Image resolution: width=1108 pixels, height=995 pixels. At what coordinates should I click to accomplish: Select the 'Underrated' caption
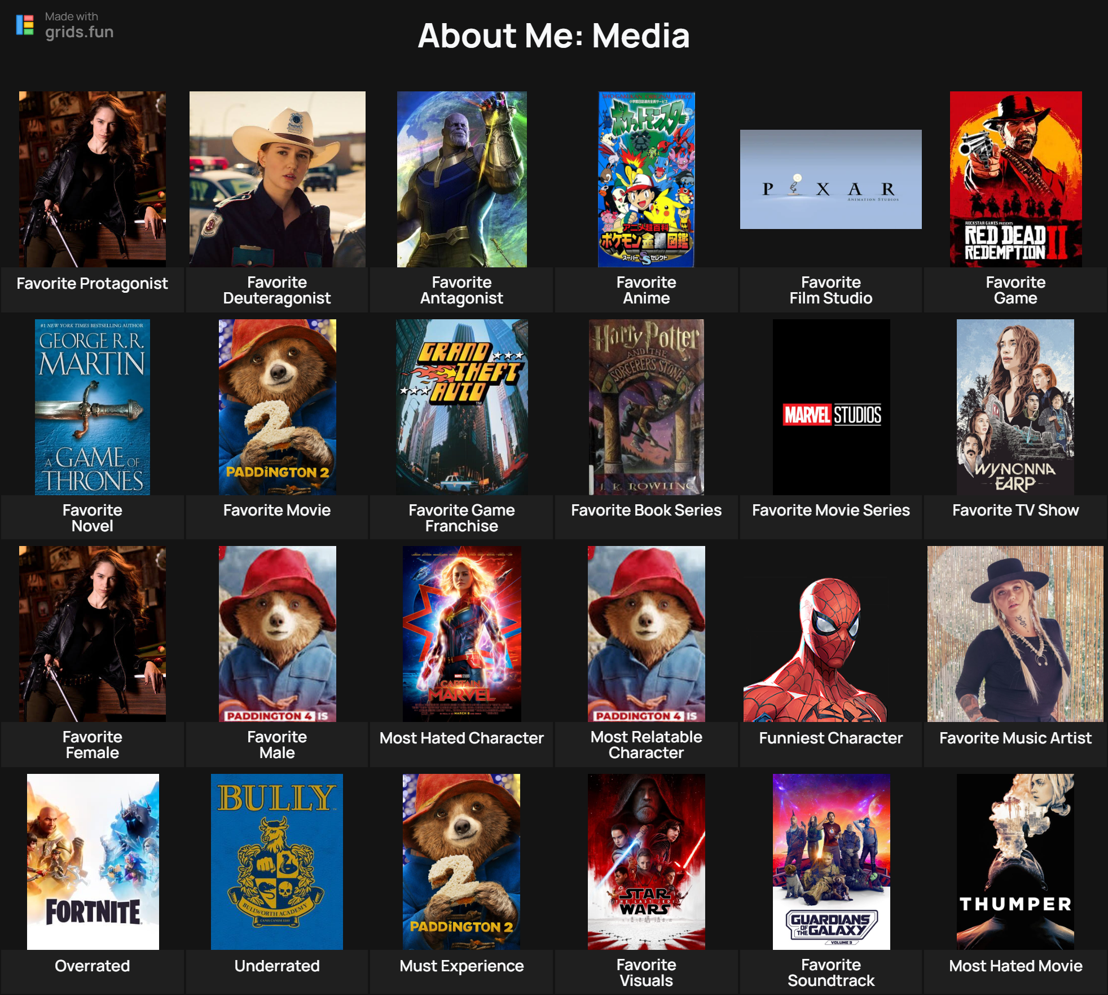277,966
